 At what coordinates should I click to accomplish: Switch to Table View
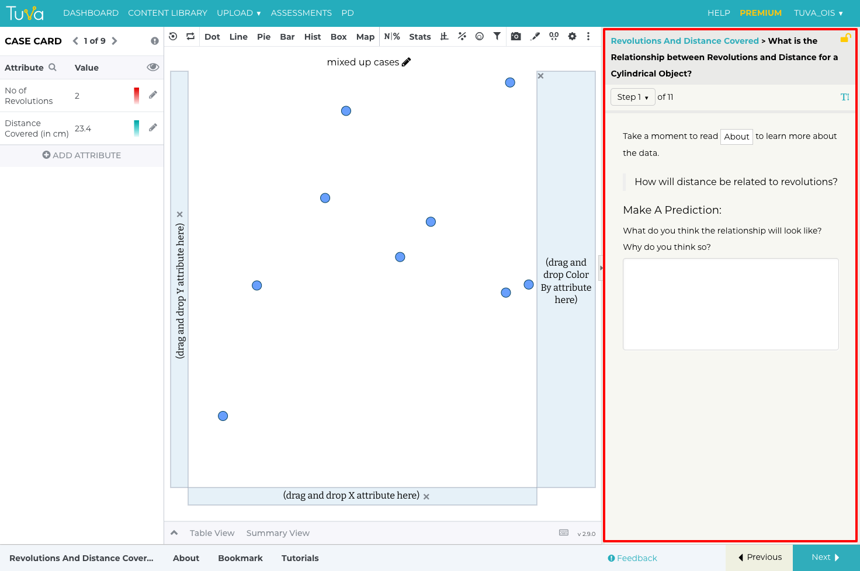click(x=212, y=533)
